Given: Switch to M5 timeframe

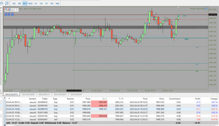Looking at the screenshot, I should pos(19,3).
